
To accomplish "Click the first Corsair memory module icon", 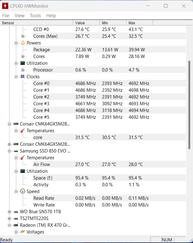I will 16,124.
